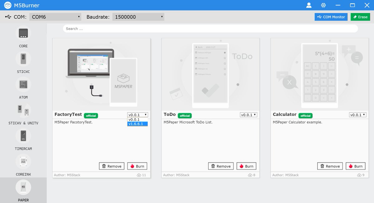Screen dimensions: 374x203
Task: Select the STICKV & UNITV device icon
Action: 23,110
